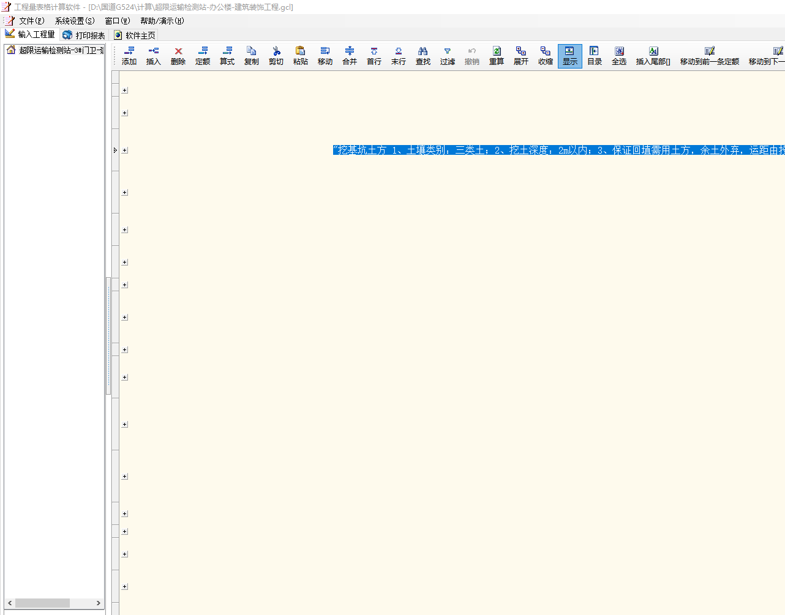Image resolution: width=785 pixels, height=615 pixels.
Task: Open the 目录 (catalog) panel icon
Action: (595, 56)
